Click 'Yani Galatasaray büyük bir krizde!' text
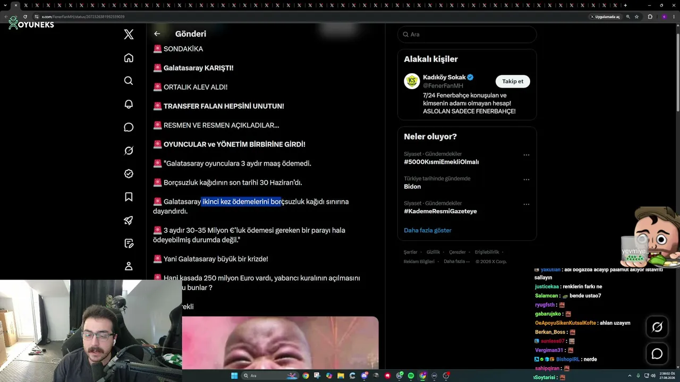The height and width of the screenshot is (382, 680). 216,259
